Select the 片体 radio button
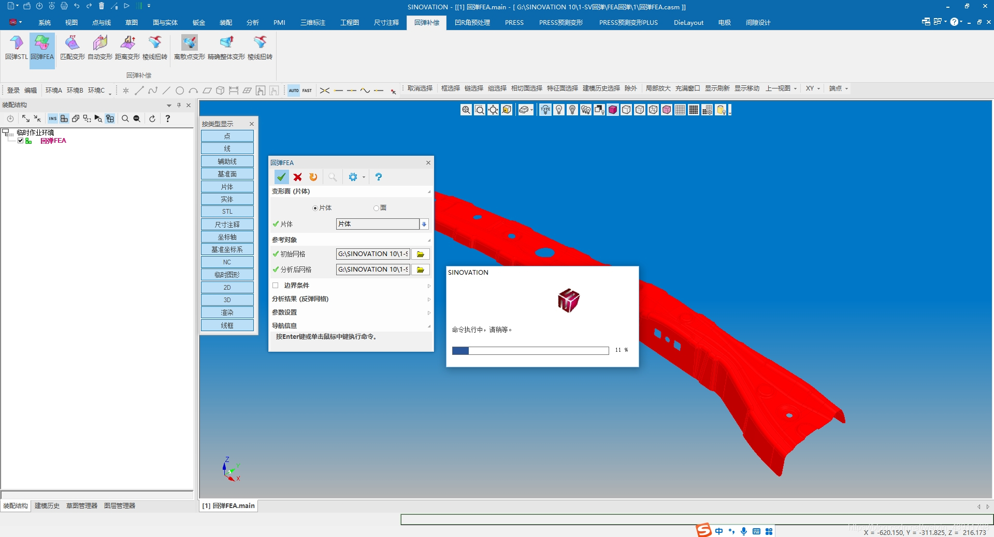 coord(315,208)
